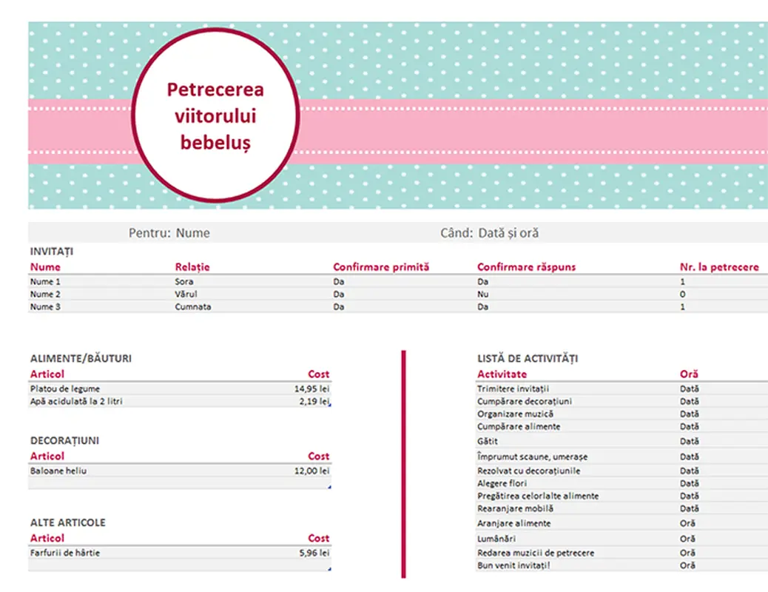Image resolution: width=768 pixels, height=592 pixels.
Task: Select the 'Baloane heliu' item cell
Action: (58, 471)
